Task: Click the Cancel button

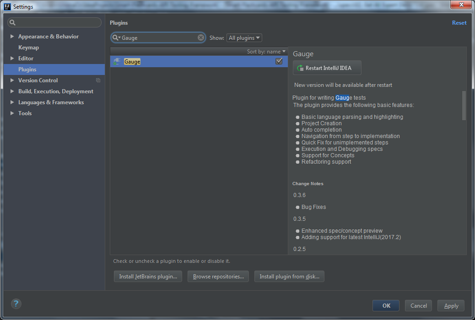Action: [418, 305]
